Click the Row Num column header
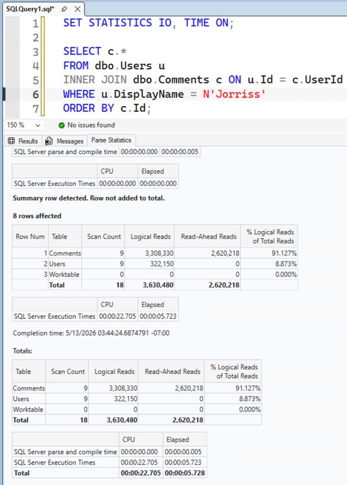The height and width of the screenshot is (485, 347). 30,236
